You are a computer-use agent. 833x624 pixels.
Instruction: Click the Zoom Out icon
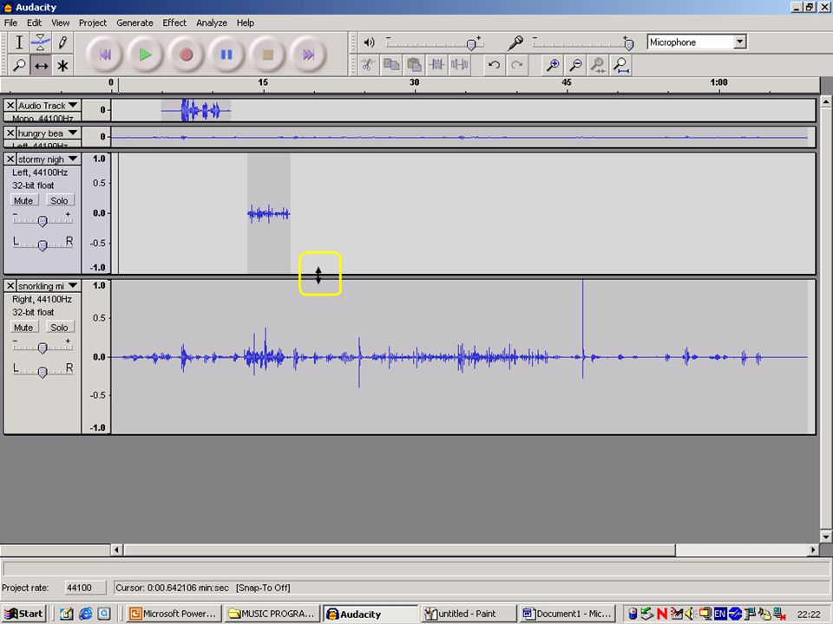pos(575,65)
